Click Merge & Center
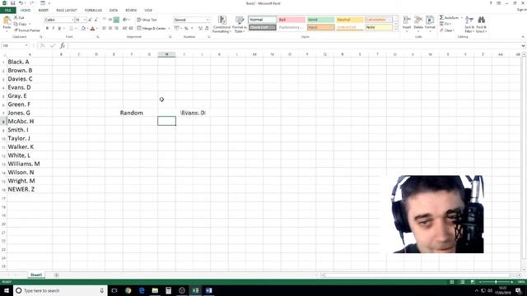 (152, 29)
